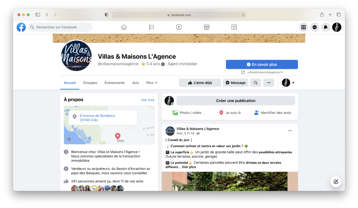Open the Gaming icon in top navigation
The height and width of the screenshot is (208, 358).
coord(234,27)
